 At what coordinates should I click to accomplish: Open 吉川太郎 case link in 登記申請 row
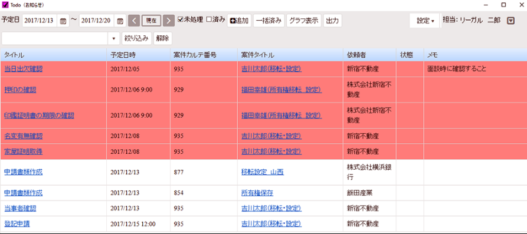[x=271, y=223]
